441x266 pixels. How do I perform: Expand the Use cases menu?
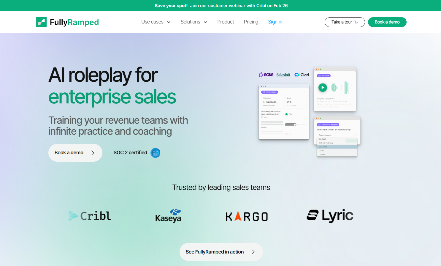tap(156, 22)
